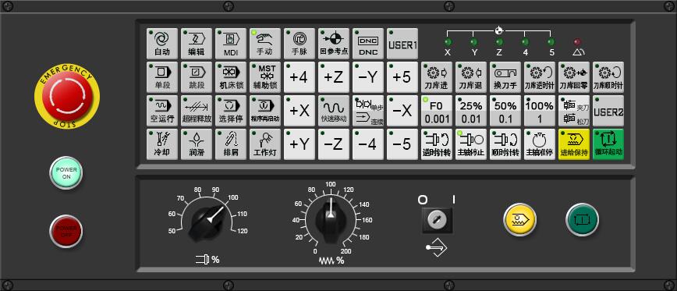Toggle 单段 single block mode

tap(162, 77)
